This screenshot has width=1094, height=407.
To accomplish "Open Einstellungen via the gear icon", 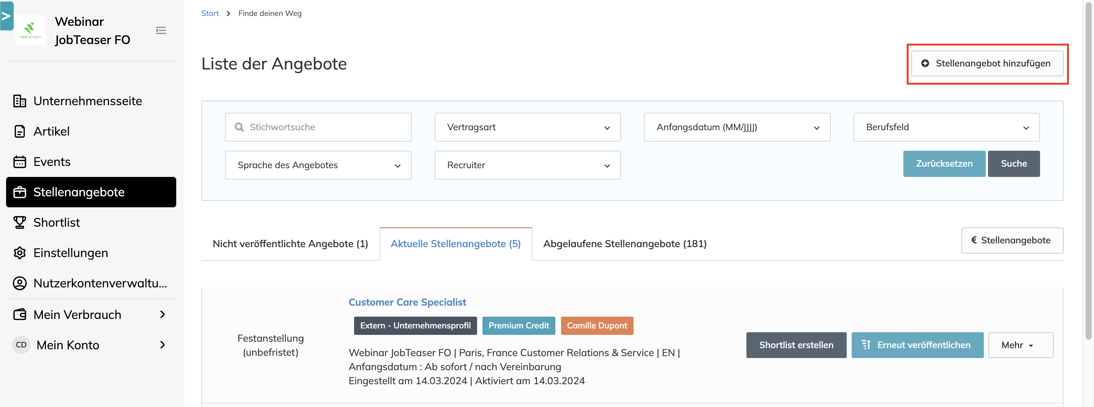I will pyautogui.click(x=20, y=252).
